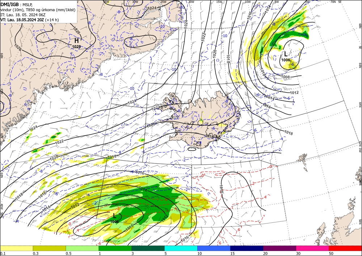Click the '0.5' legend value
Screen dimensions: 362x256
(x=68, y=253)
